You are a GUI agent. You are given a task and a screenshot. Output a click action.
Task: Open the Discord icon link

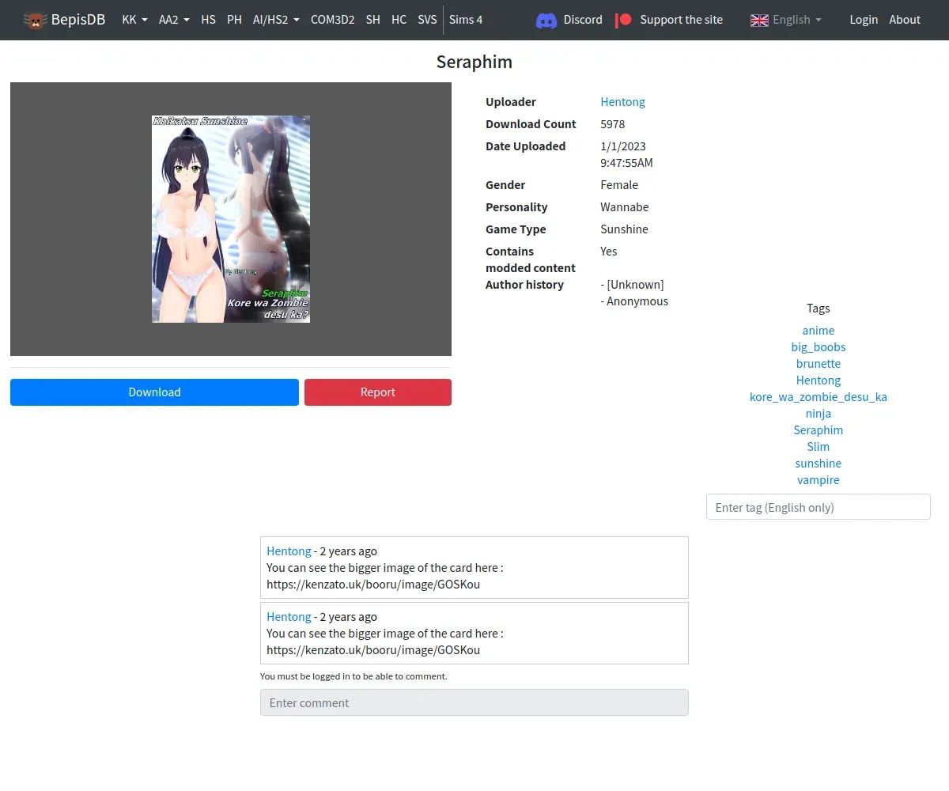click(x=546, y=20)
